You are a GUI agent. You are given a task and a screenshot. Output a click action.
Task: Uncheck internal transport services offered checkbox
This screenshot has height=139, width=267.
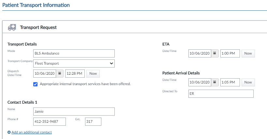36,84
